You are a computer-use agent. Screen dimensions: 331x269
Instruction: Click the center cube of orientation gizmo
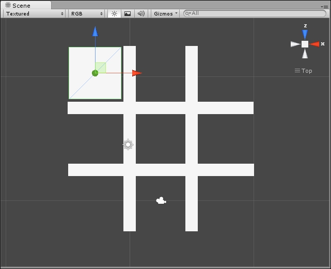(305, 44)
